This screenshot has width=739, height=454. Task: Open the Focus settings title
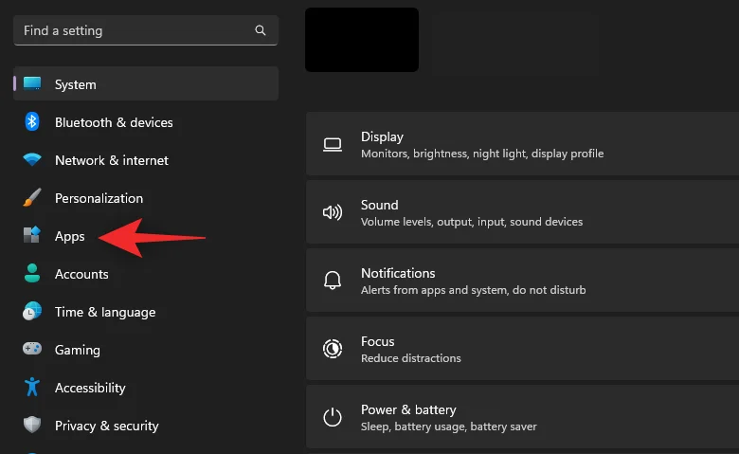[377, 341]
